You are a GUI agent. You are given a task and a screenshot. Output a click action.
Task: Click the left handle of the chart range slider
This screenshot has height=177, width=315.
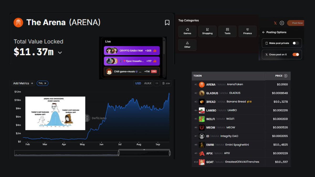click(119, 153)
